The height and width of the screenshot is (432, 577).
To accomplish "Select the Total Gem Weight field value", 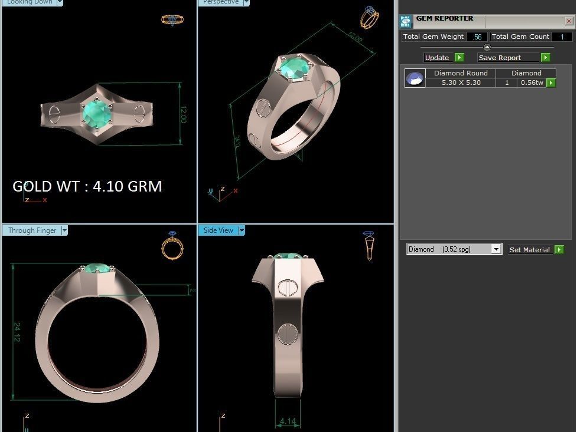I will tap(477, 37).
